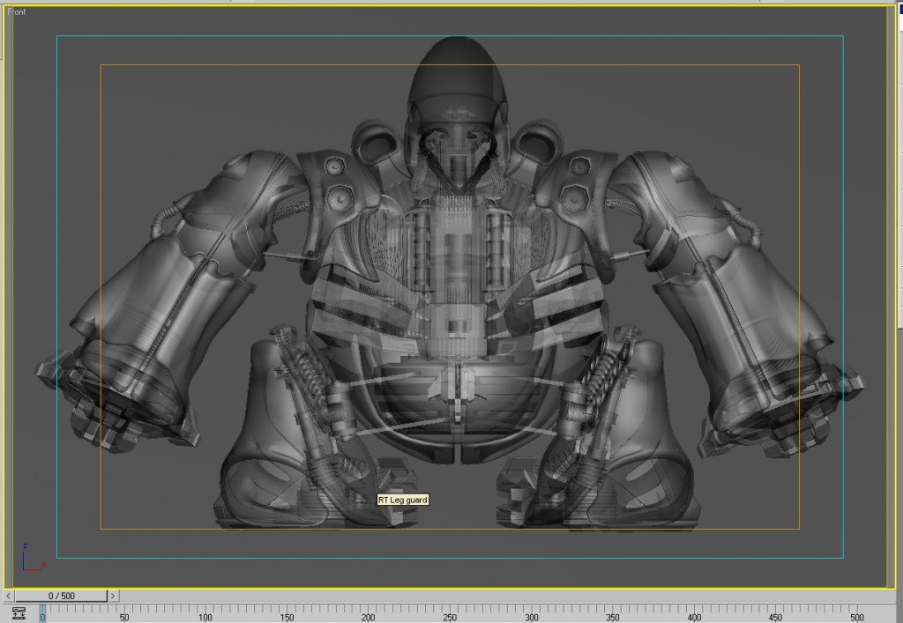Click the 0 / 500 time slider handle
This screenshot has height=623, width=903.
click(x=61, y=597)
